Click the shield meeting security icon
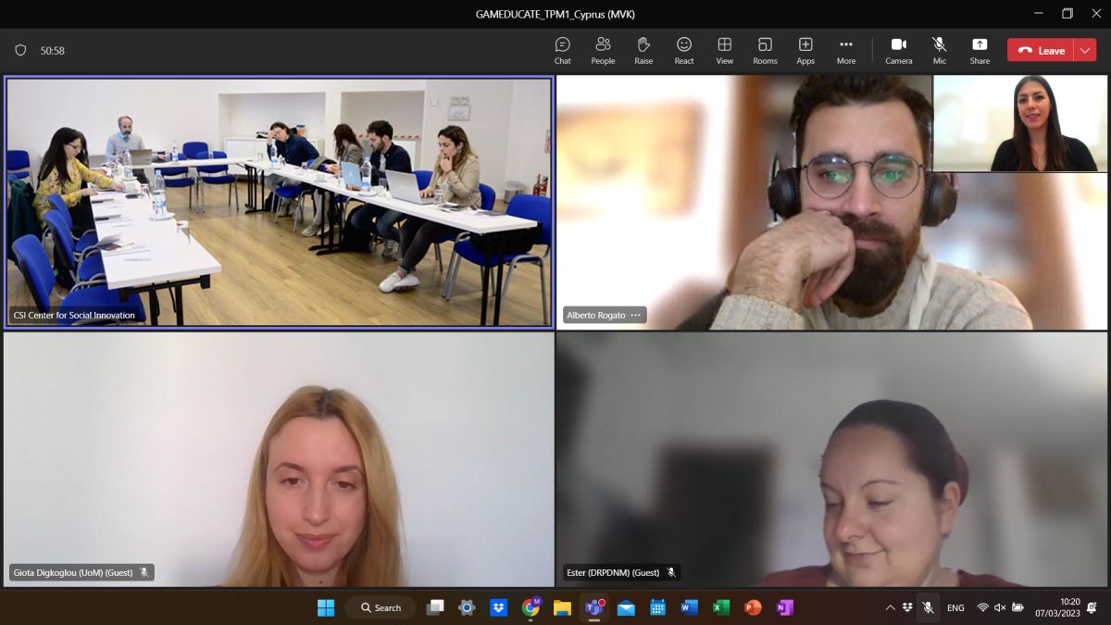 click(20, 50)
